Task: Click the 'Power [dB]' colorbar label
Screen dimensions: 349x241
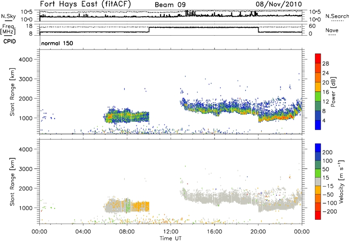Action: (333, 92)
